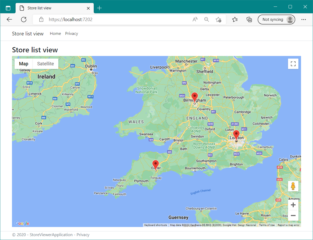Viewport: 313px width, 240px height.
Task: Open Collections panel
Action: [249, 20]
